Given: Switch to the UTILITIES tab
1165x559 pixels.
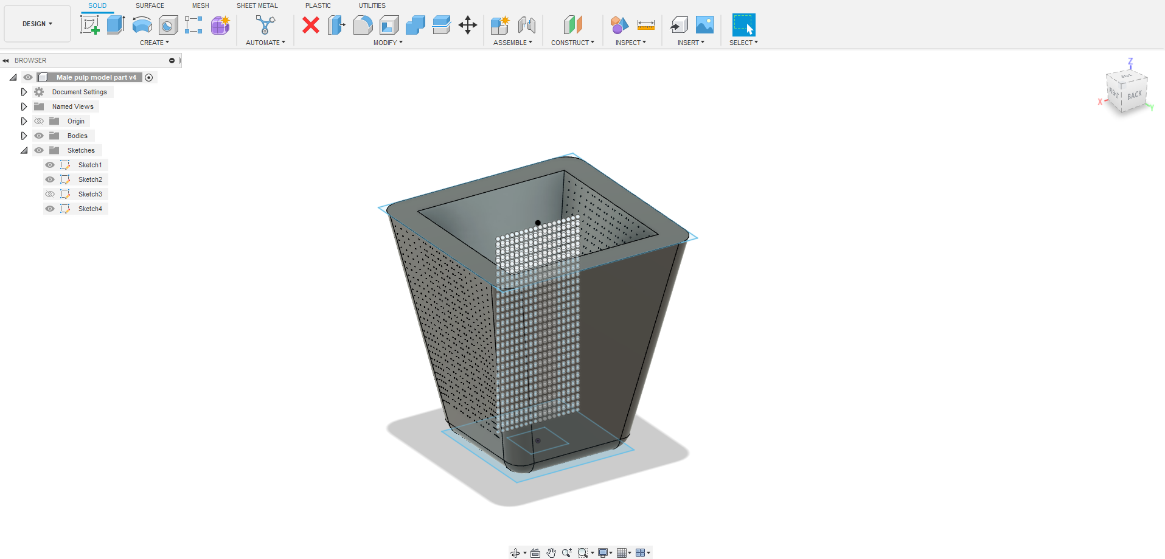Looking at the screenshot, I should (372, 5).
